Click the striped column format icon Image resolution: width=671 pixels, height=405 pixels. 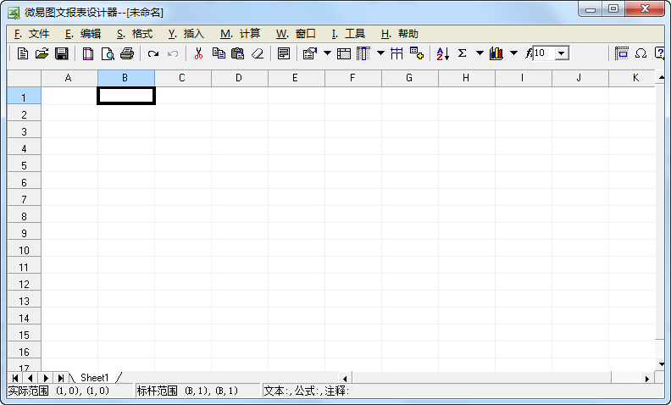tap(363, 53)
